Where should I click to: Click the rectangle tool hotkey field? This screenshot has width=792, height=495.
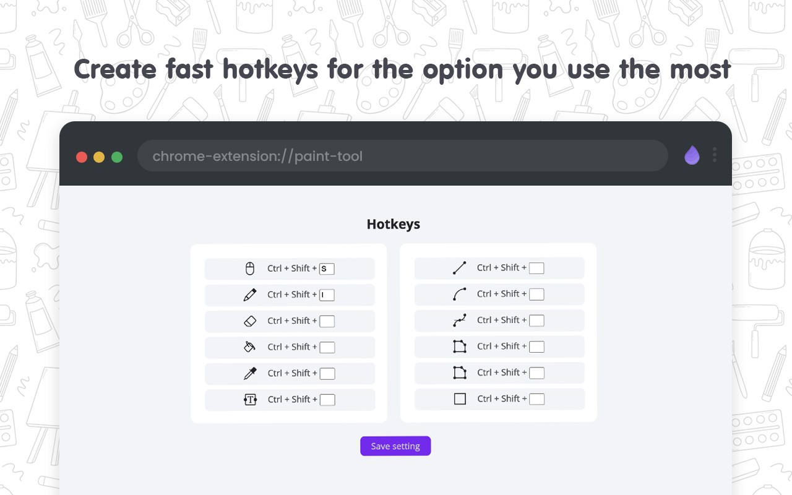[536, 399]
